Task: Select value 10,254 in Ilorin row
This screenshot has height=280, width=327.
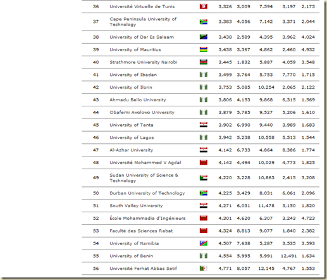Action: [266, 87]
